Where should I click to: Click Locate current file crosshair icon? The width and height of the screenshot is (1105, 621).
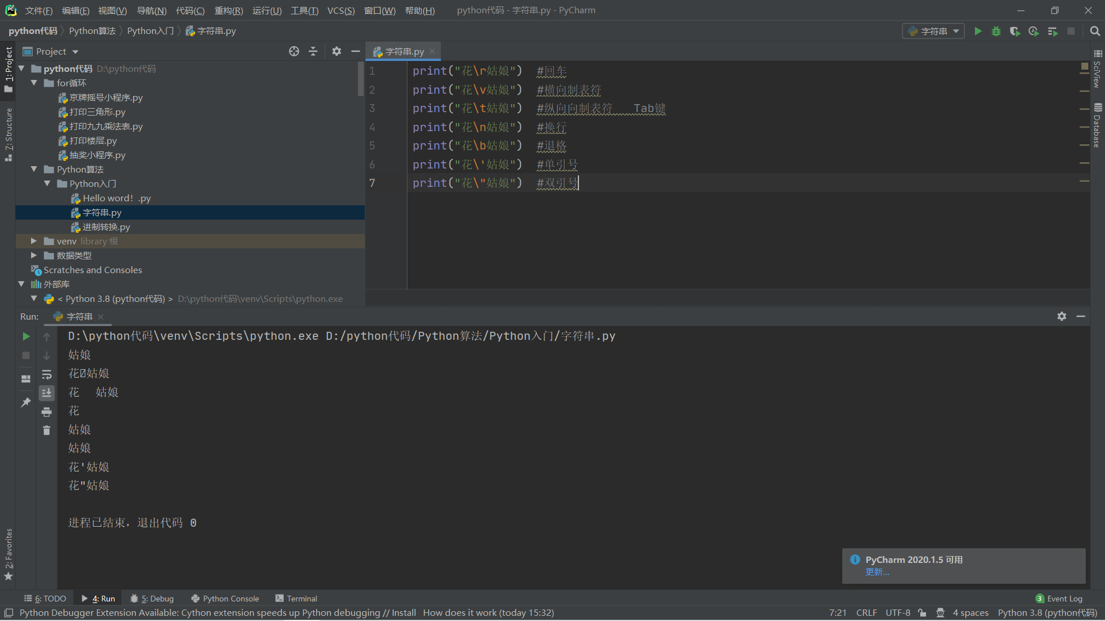[x=294, y=51]
